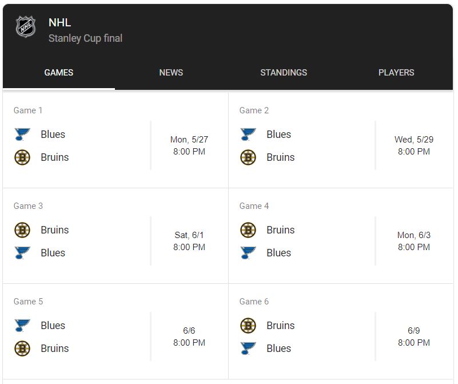Click the Stanley Cup final subtitle
The width and height of the screenshot is (458, 384).
pyautogui.click(x=85, y=38)
